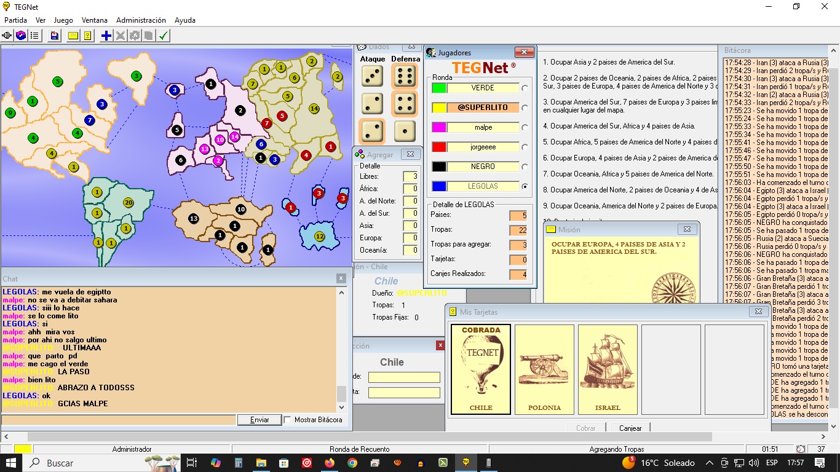Click the yellow question-mark card toolbar icon
Screen dimensions: 840x472
pyautogui.click(x=88, y=36)
